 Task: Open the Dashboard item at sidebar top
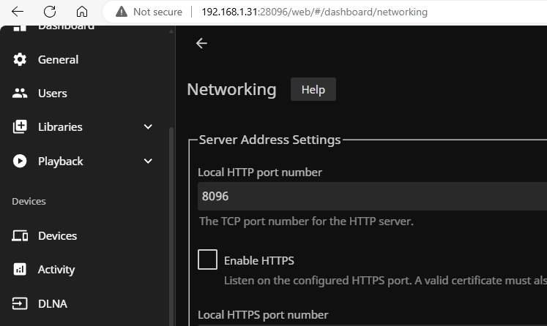66,28
